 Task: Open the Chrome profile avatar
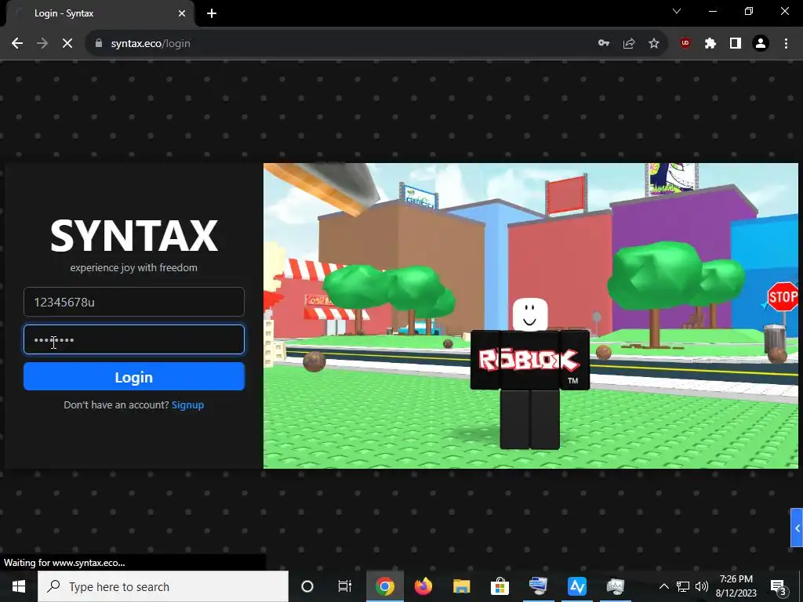(x=761, y=44)
